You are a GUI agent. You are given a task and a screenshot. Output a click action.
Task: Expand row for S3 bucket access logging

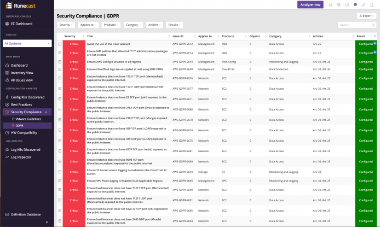[60, 172]
